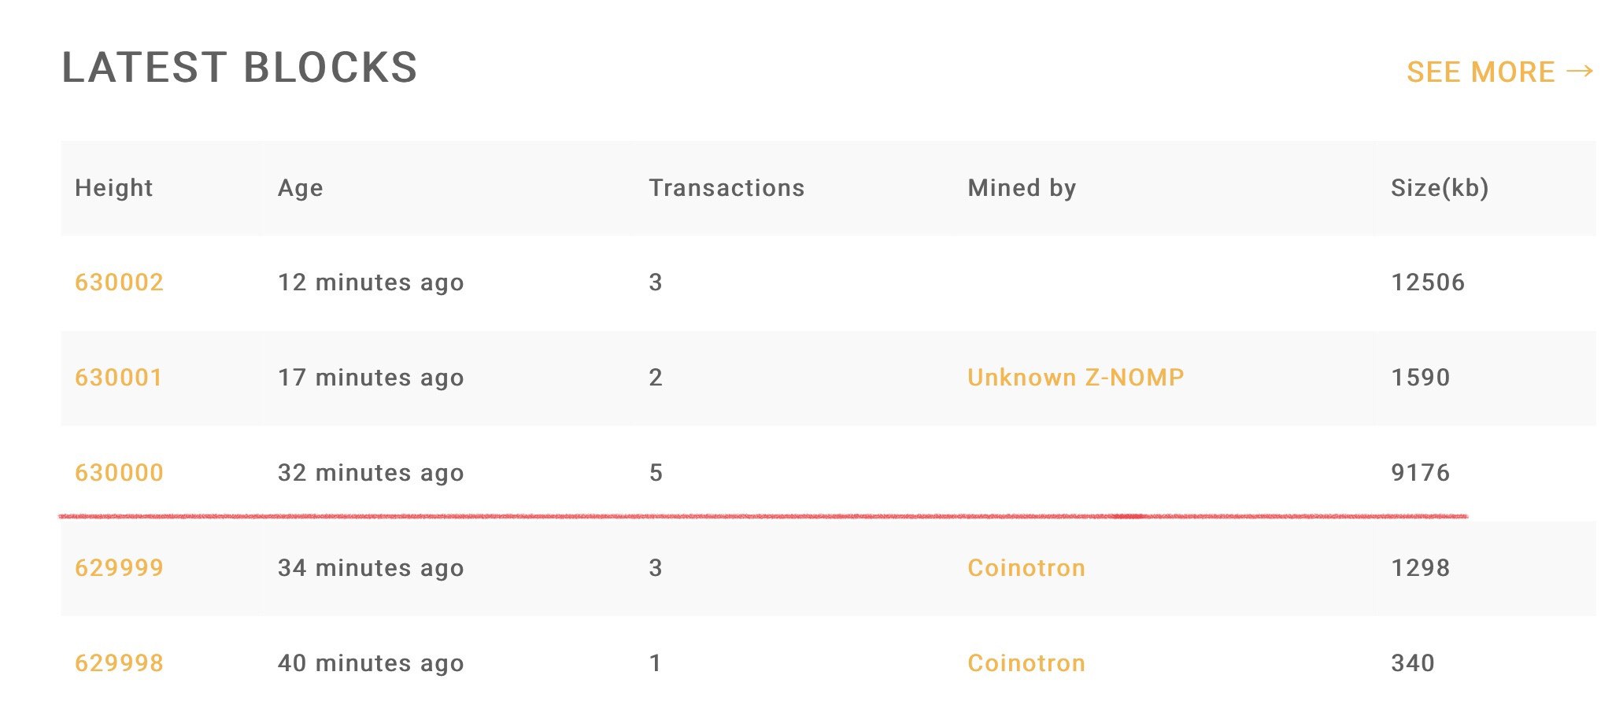
Task: Click size value 12506
Action: [x=1428, y=282]
